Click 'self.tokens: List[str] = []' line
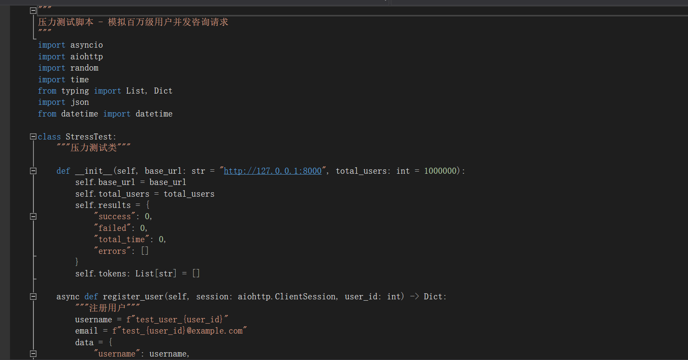Image resolution: width=688 pixels, height=360 pixels. pyautogui.click(x=138, y=273)
